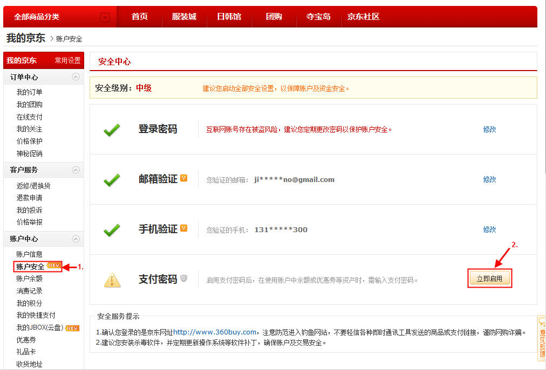Open 我的积分 in the sidebar
Screen dimensions: 546x370
click(29, 303)
